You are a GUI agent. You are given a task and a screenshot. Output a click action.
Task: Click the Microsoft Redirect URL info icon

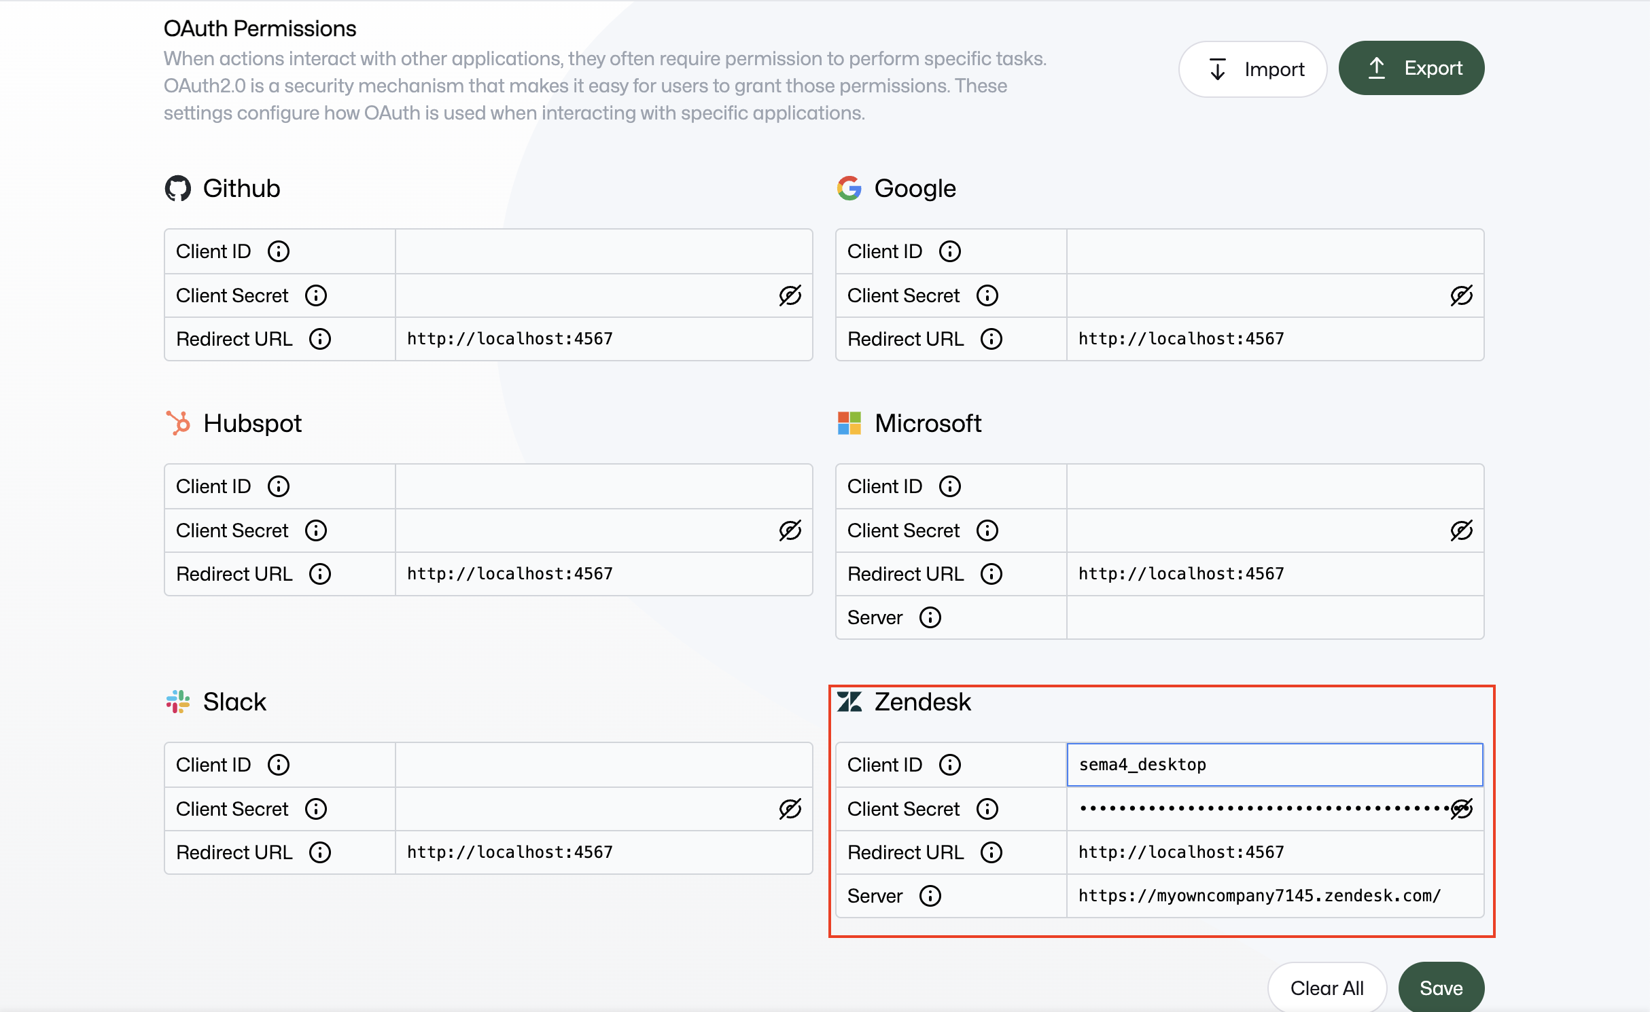tap(991, 574)
